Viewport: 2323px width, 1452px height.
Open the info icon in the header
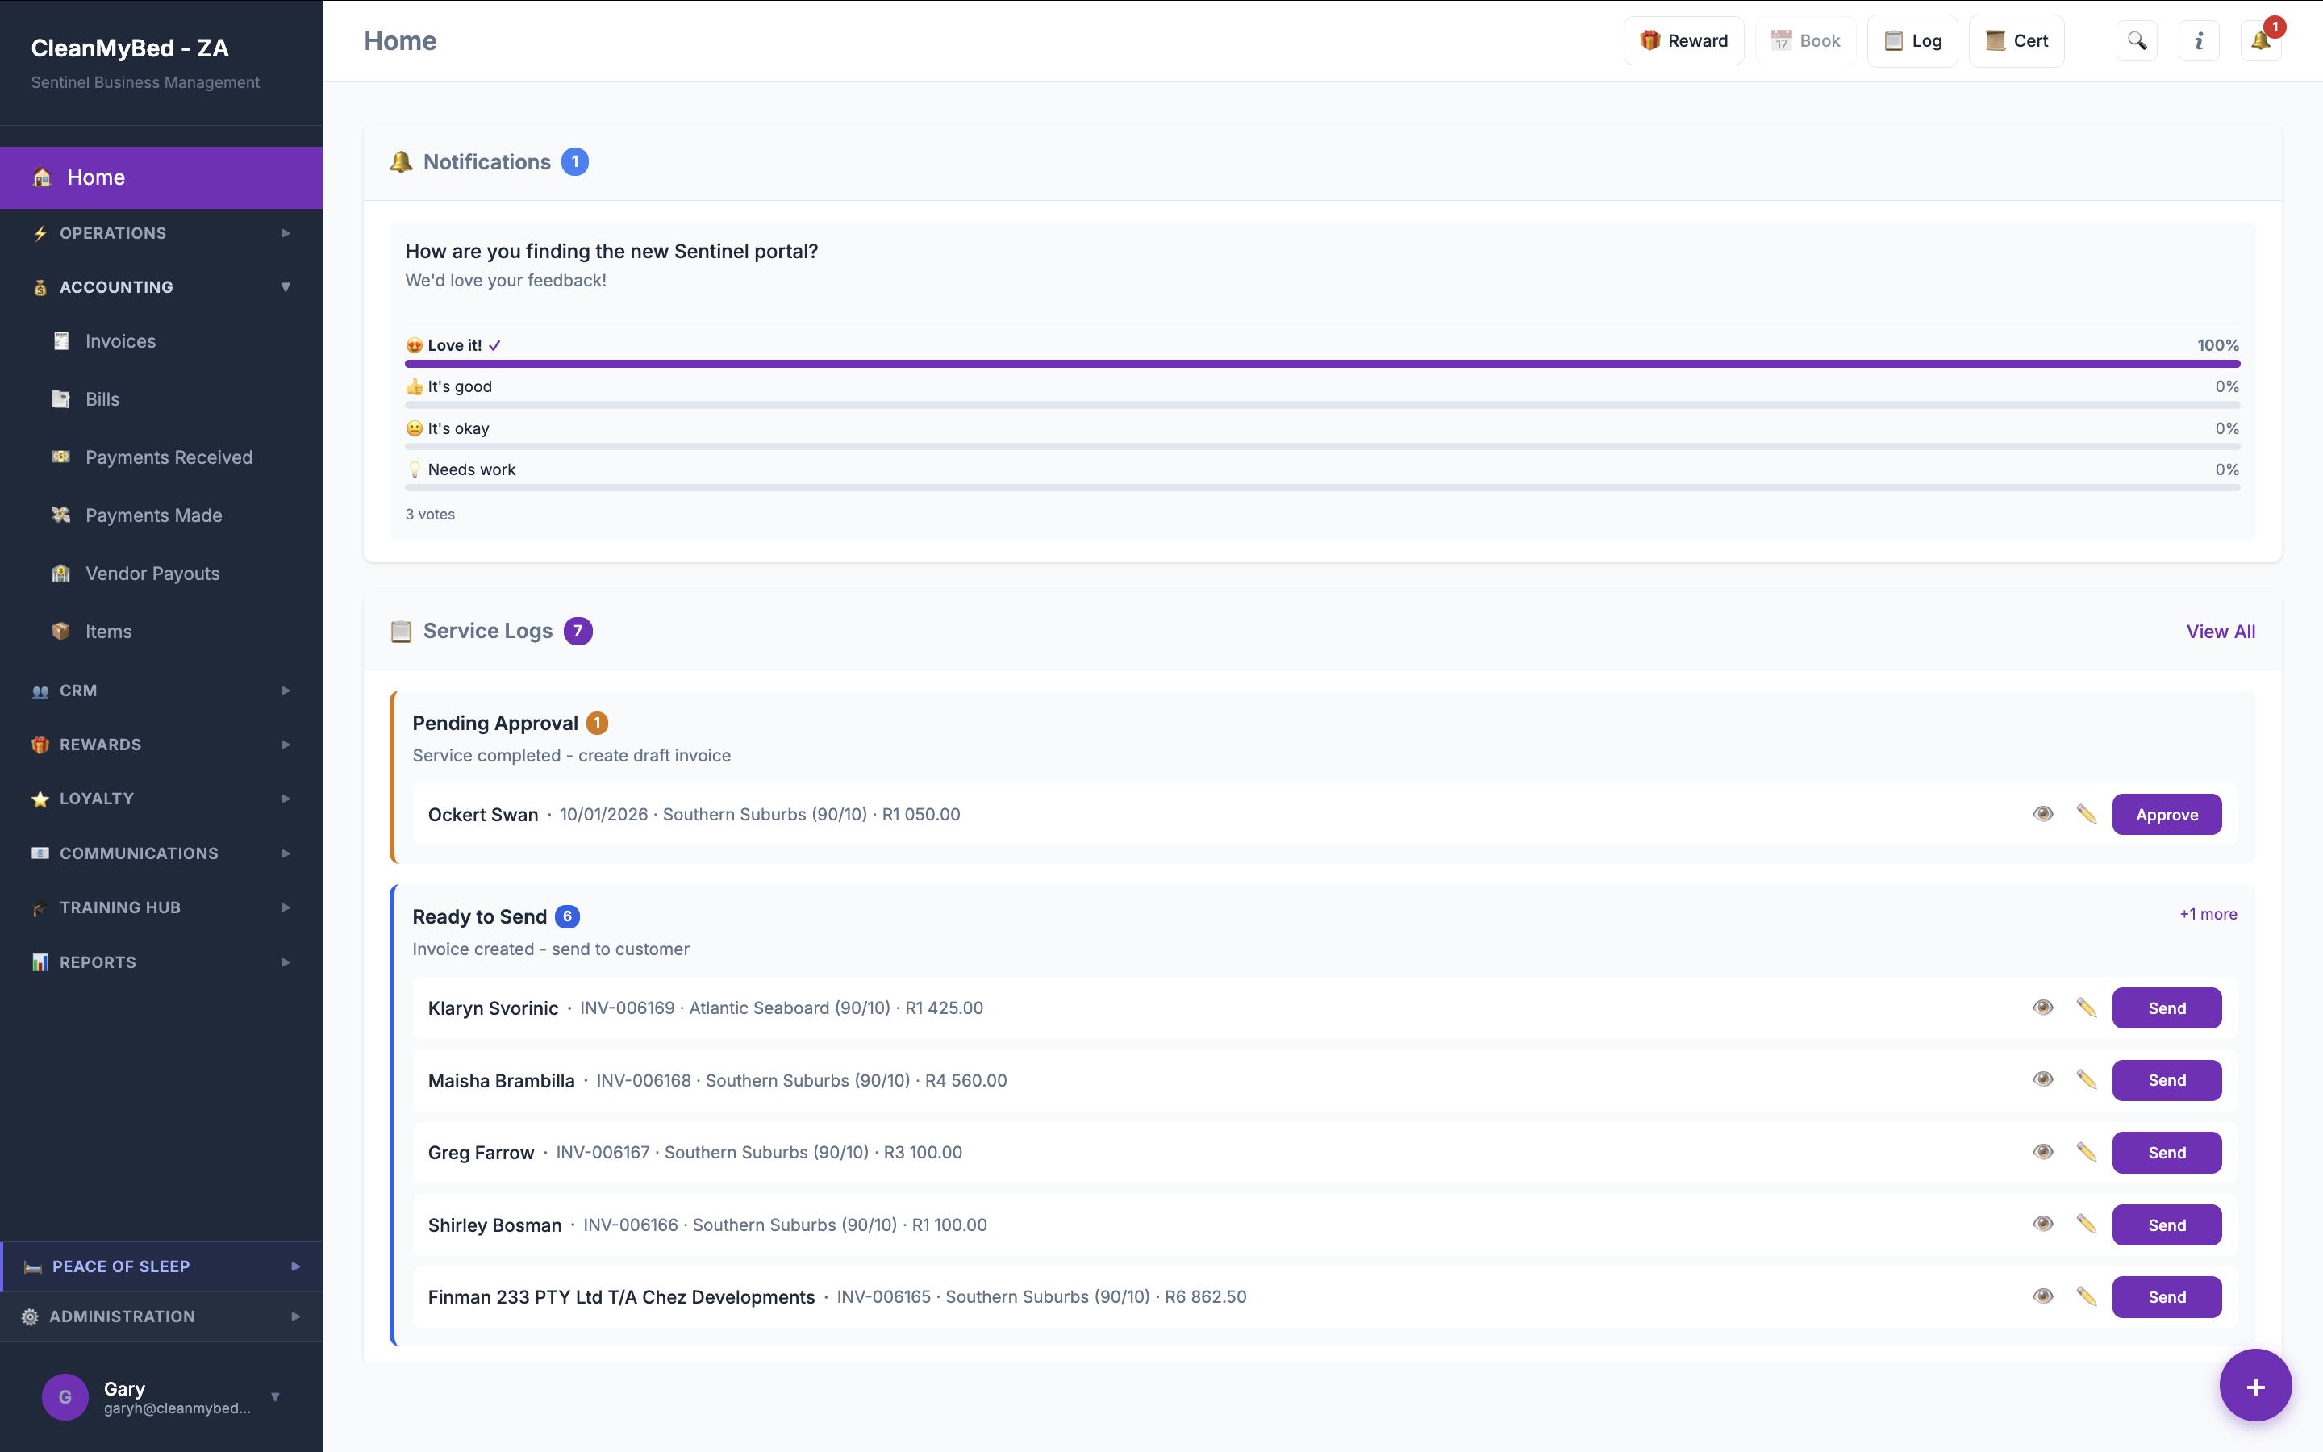(x=2198, y=40)
